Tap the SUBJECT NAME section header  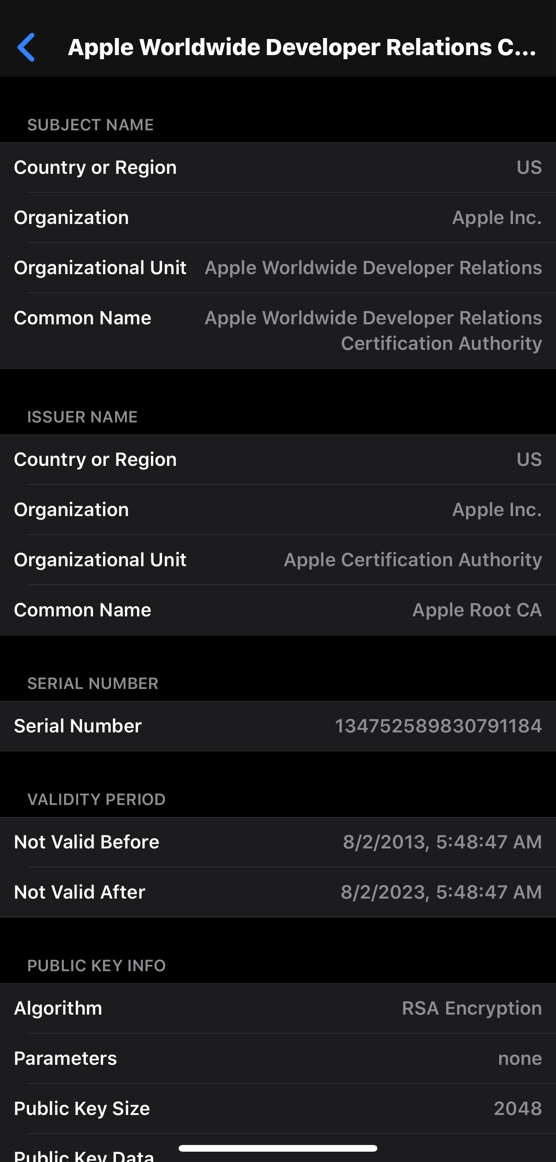[90, 125]
